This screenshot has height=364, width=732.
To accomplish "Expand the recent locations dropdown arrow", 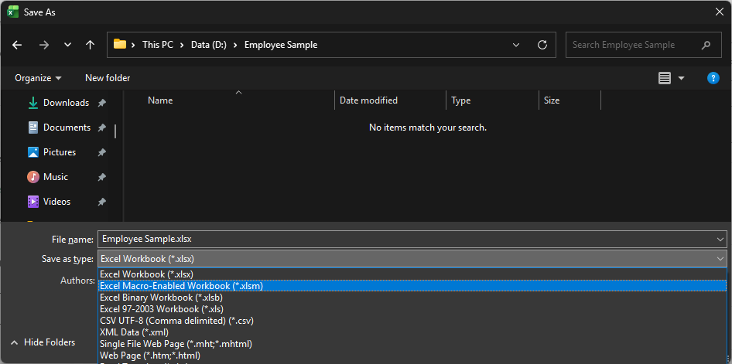I will point(67,45).
